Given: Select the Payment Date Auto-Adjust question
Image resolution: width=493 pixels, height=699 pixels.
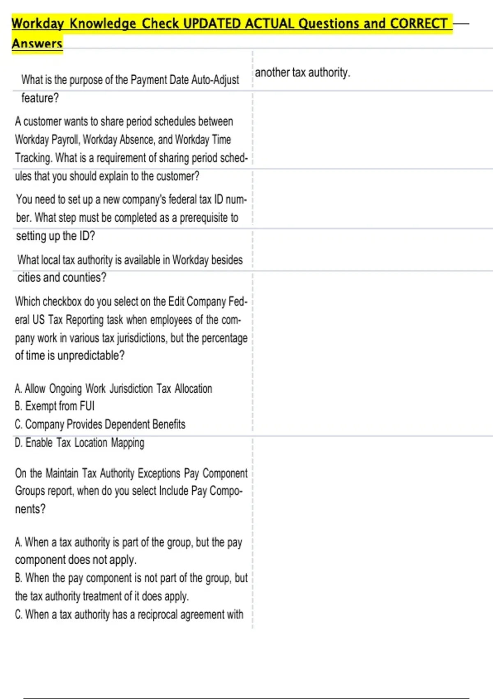Looking at the screenshot, I should pos(130,80).
